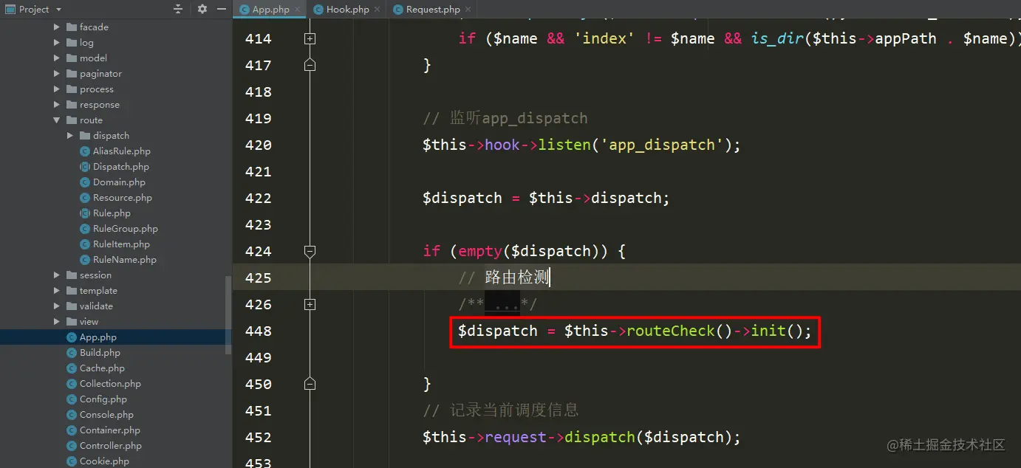
Task: Expand the response folder arrow
Action: [x=57, y=105]
